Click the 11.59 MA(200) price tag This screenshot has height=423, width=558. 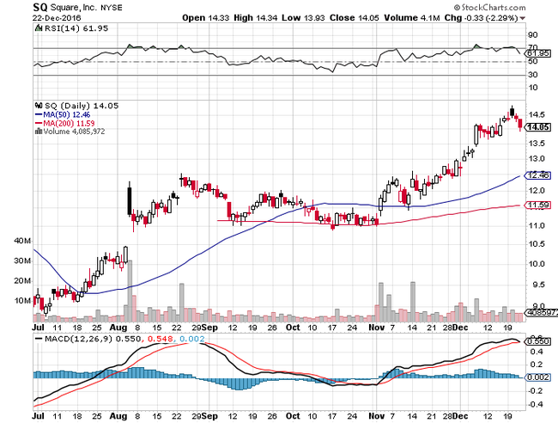tap(538, 205)
